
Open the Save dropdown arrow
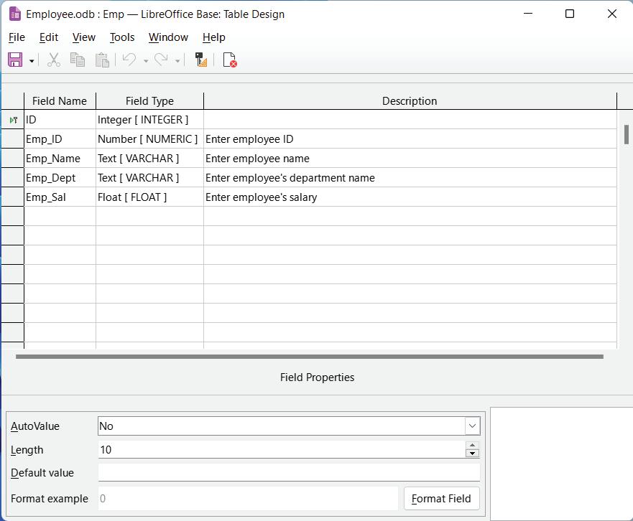[32, 61]
